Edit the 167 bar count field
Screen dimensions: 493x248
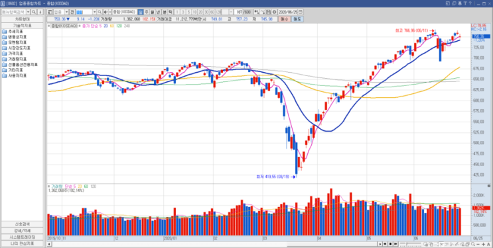(x=239, y=12)
